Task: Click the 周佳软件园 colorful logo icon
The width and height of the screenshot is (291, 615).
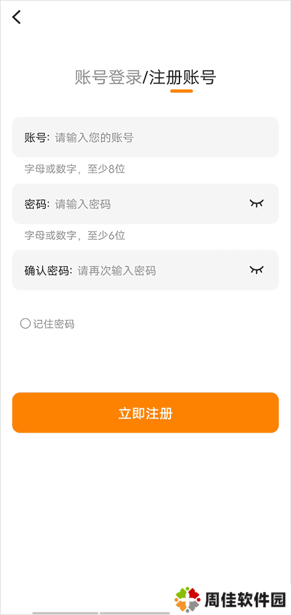Action: 187,600
